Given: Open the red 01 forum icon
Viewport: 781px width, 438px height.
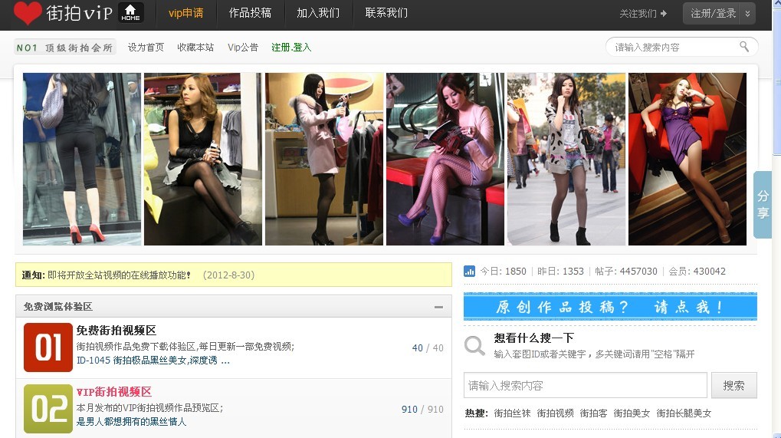Looking at the screenshot, I should pos(48,347).
